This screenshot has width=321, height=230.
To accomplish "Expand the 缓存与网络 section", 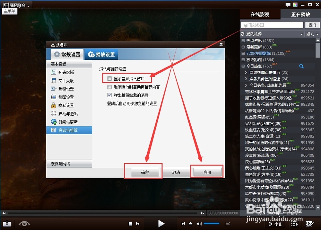I will [69, 164].
